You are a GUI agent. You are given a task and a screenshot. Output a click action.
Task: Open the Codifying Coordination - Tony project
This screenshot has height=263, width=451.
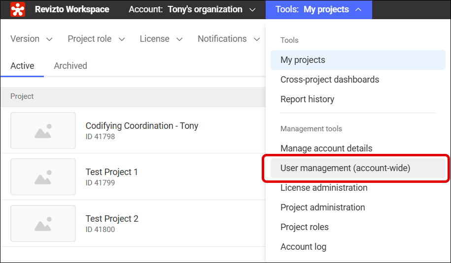pyautogui.click(x=142, y=126)
